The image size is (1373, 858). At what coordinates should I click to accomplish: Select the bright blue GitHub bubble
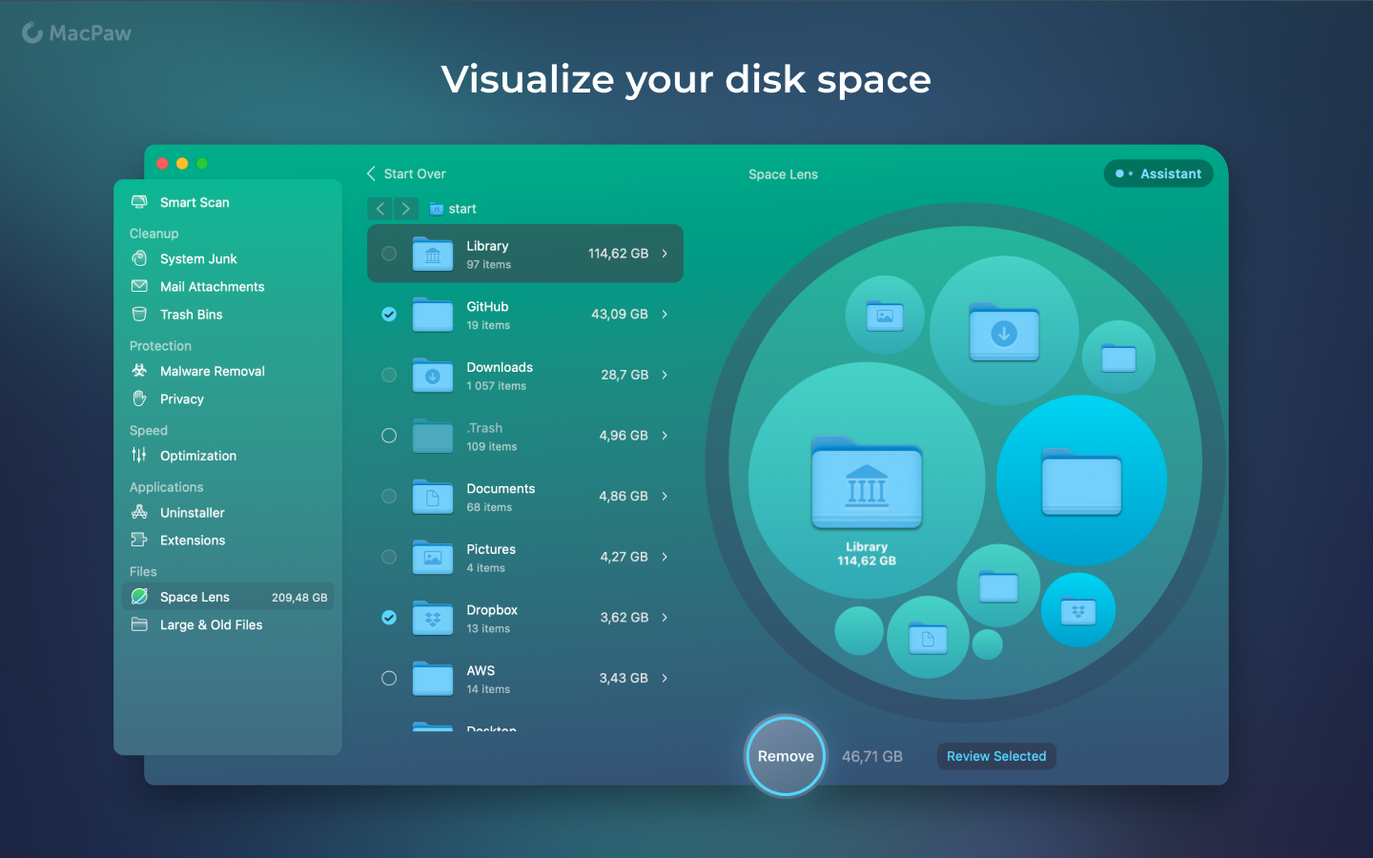pyautogui.click(x=1081, y=480)
